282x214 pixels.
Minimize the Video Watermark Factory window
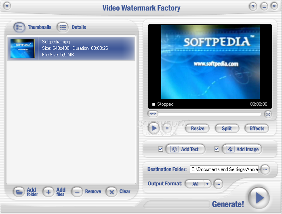click(x=264, y=7)
